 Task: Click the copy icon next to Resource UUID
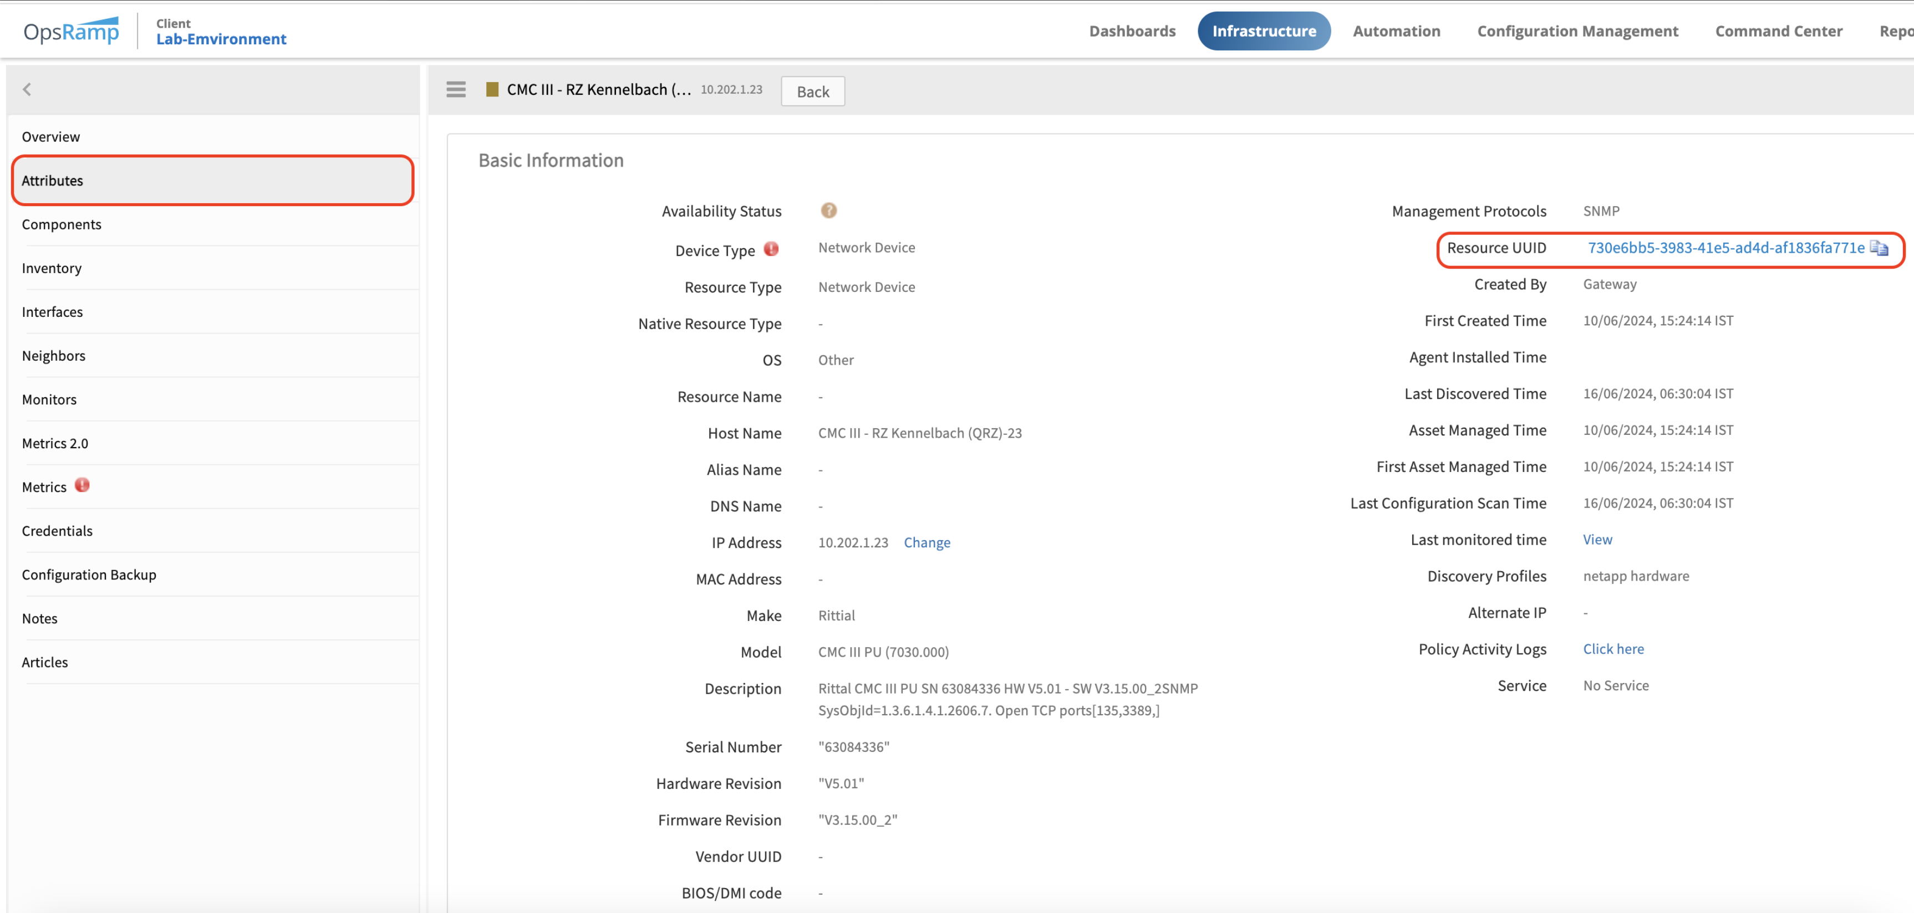click(1879, 248)
